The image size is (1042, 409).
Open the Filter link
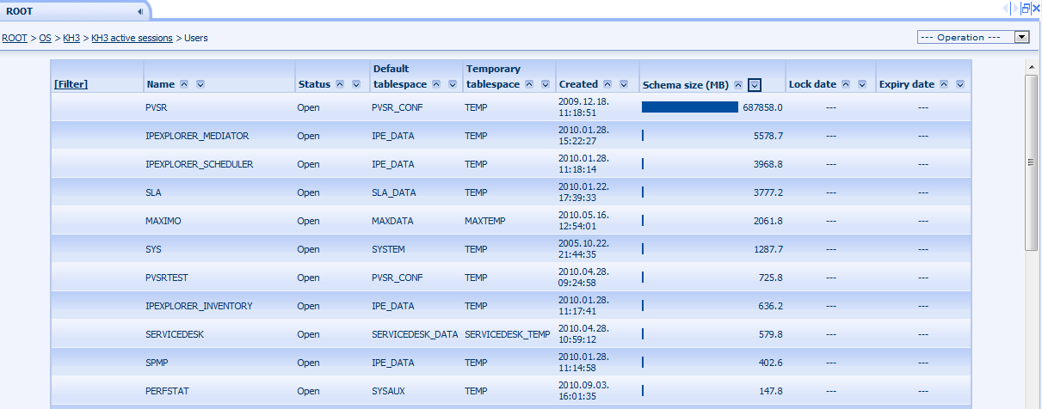[71, 84]
